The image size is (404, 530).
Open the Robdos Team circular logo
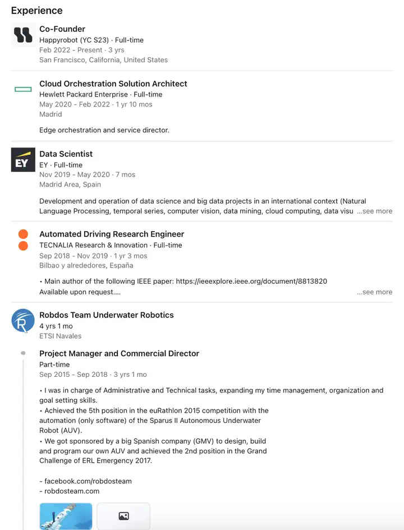pos(23,320)
